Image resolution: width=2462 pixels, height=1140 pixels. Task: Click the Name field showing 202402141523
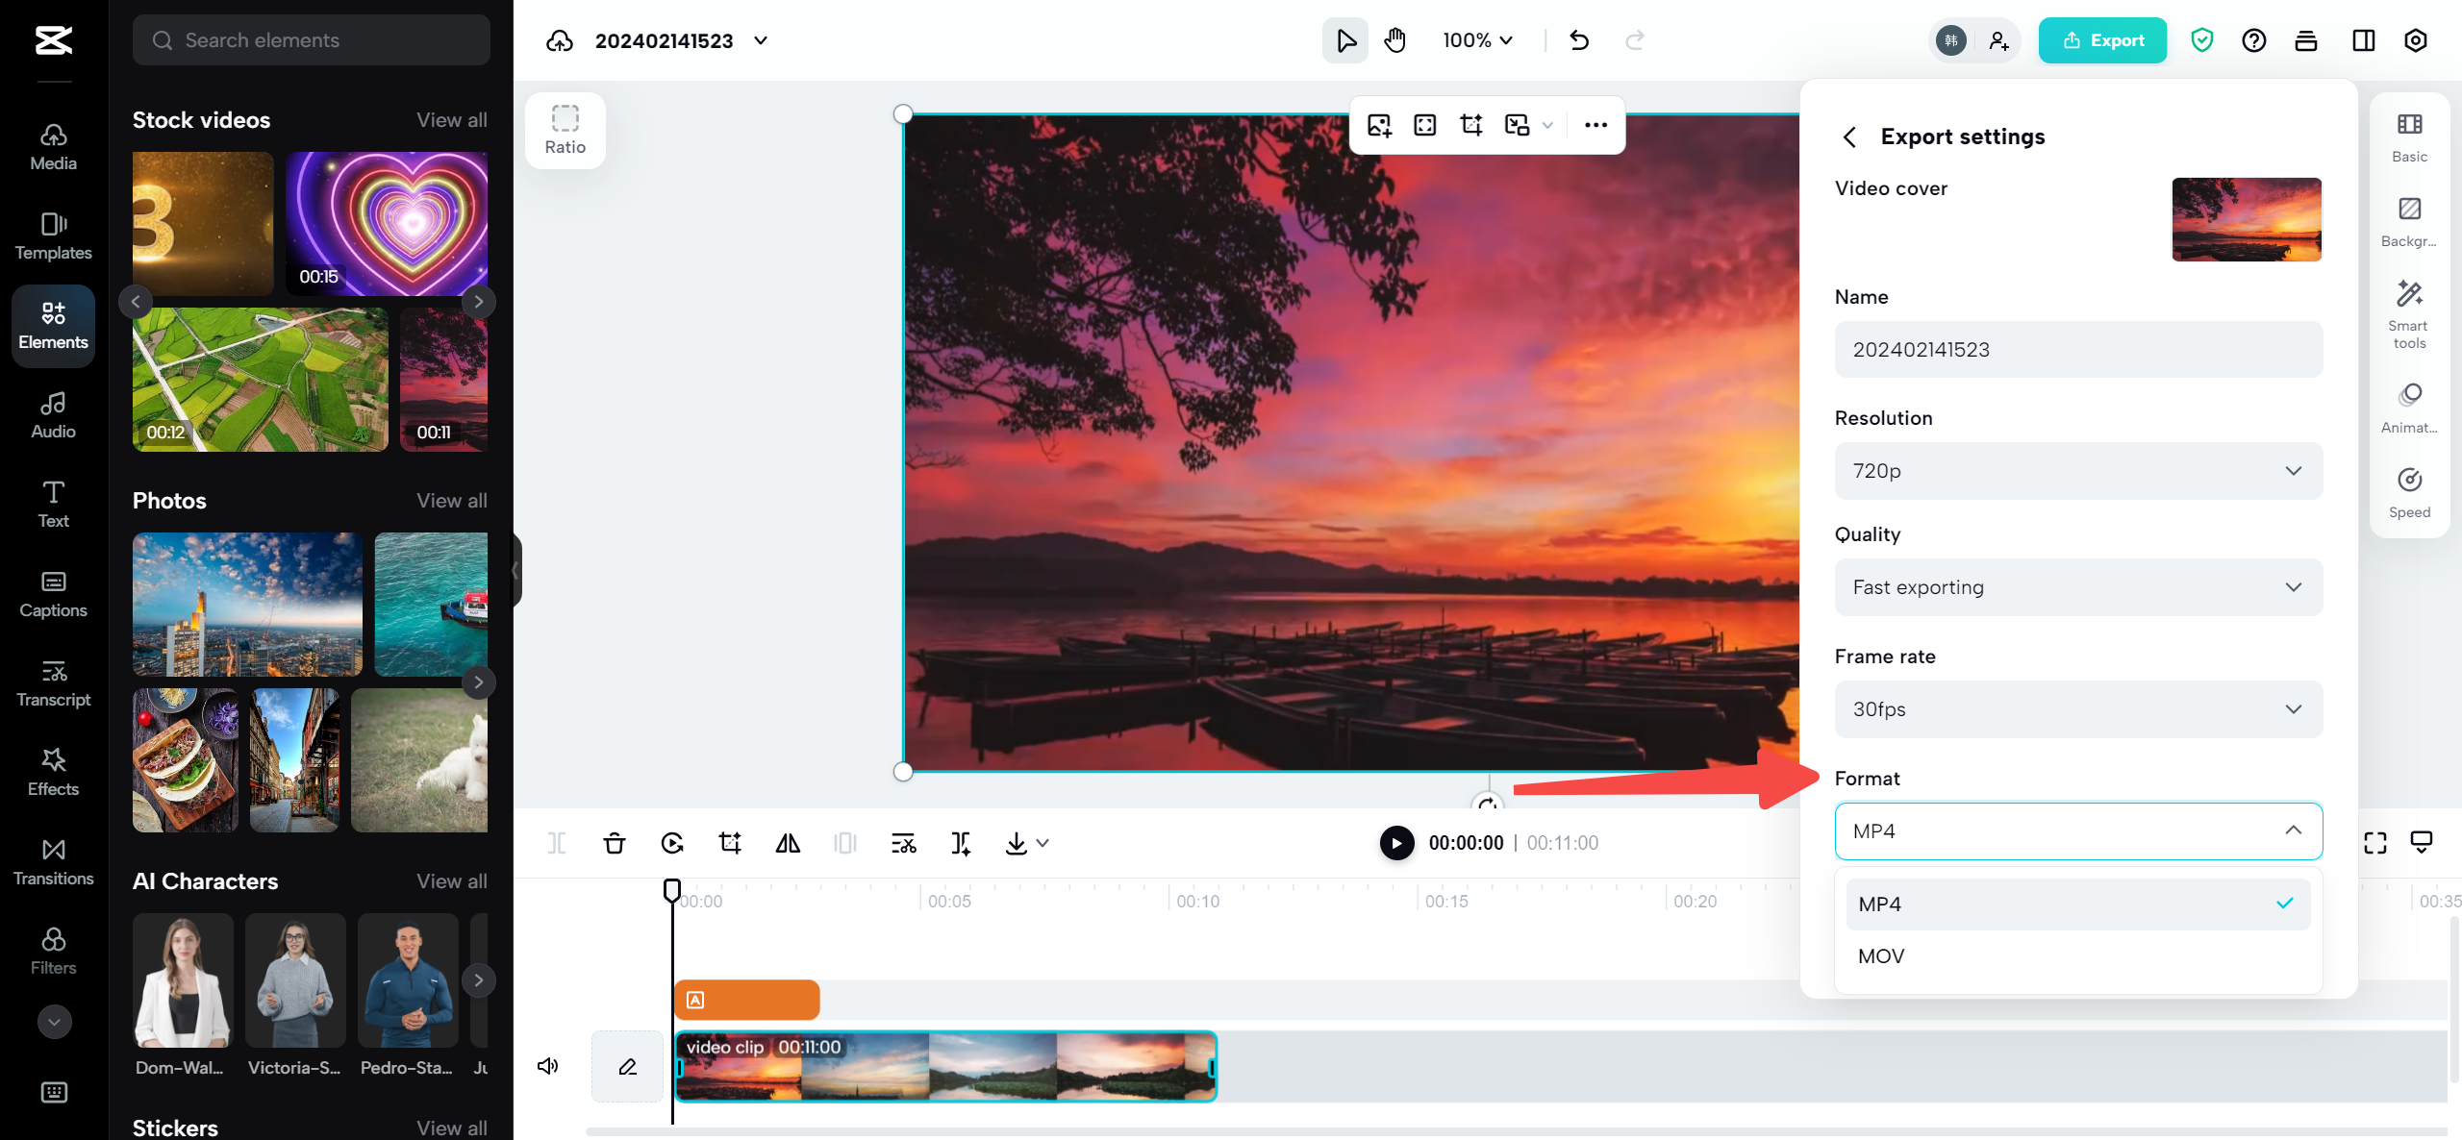click(x=2077, y=349)
